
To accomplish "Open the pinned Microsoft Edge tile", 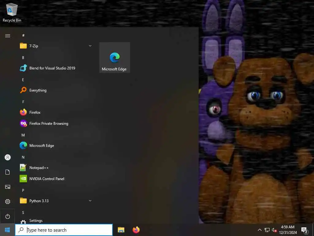I will tap(115, 57).
